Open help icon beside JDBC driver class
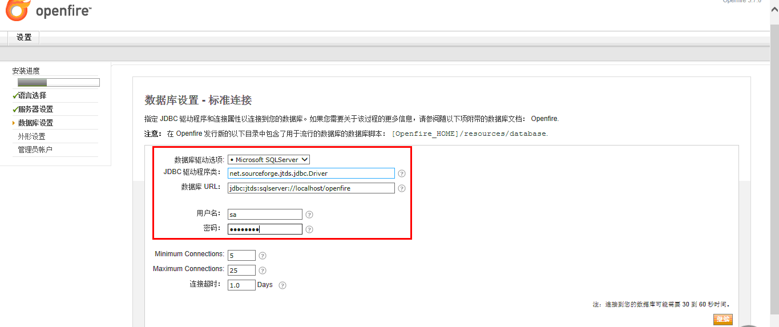 402,173
